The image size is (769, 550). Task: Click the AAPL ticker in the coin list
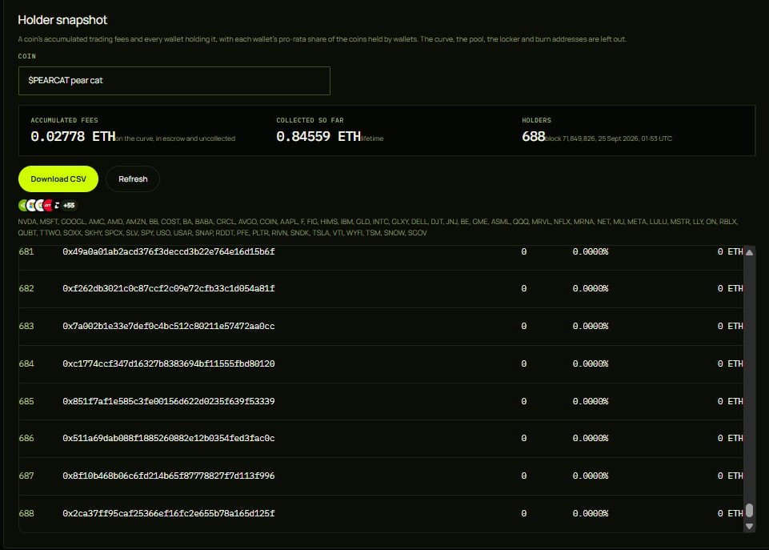[x=289, y=222]
